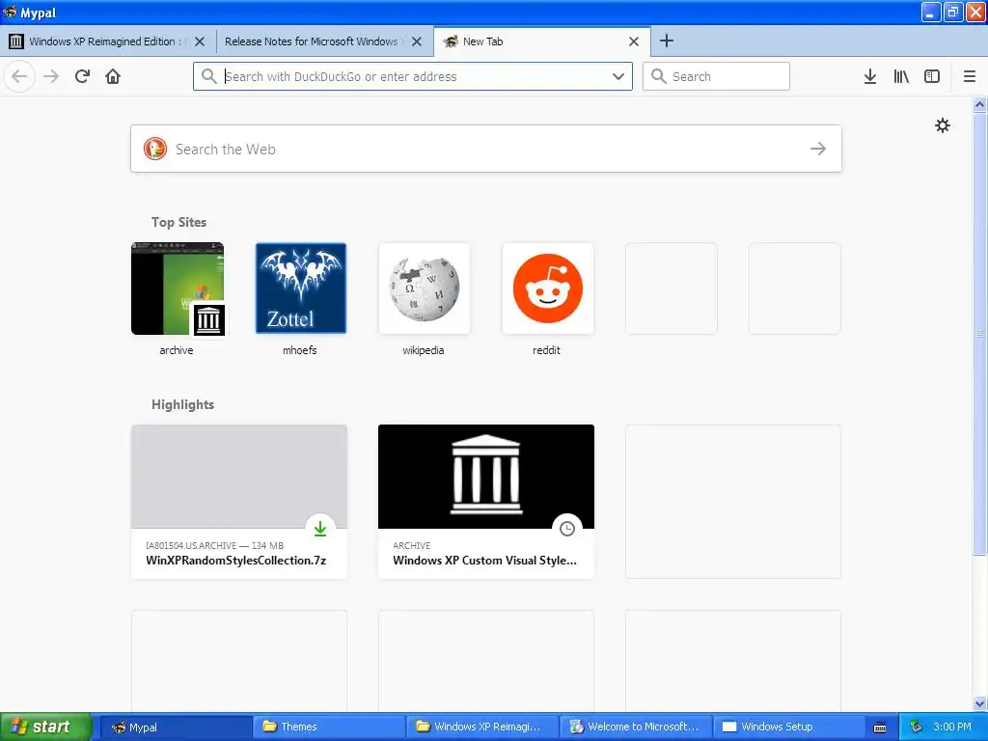Toggle the sidebar view icon
988x741 pixels.
[x=932, y=76]
